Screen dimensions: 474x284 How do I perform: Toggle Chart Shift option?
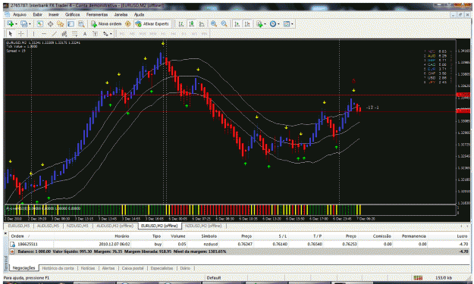point(247,23)
